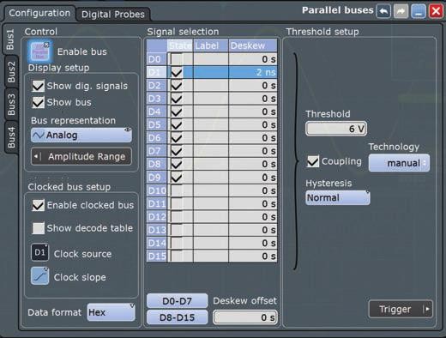The image size is (446, 338).
Task: Toggle the Coupling checkbox
Action: tap(313, 161)
